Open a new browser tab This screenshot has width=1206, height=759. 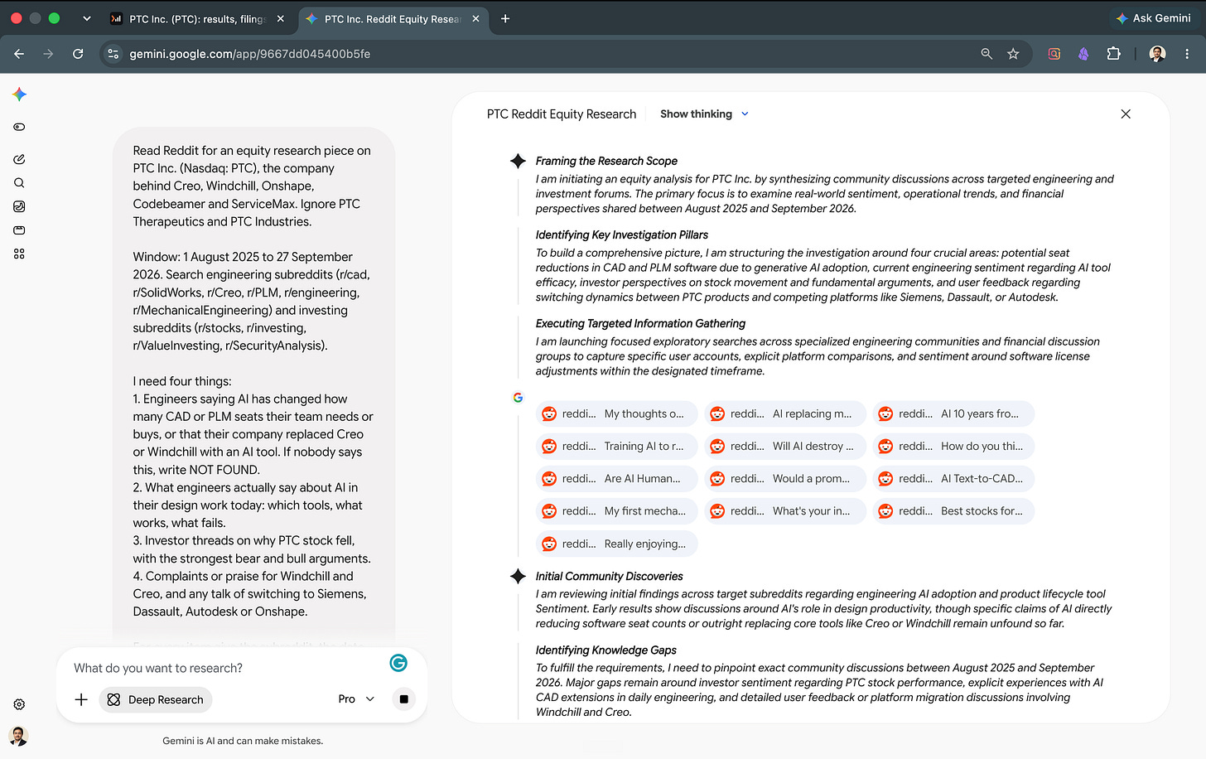tap(505, 18)
